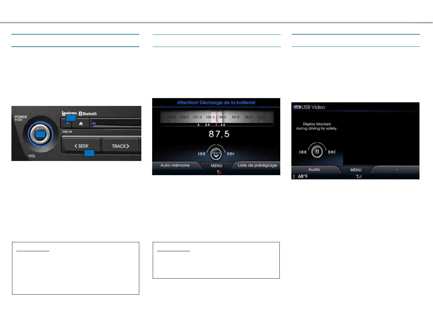This screenshot has height=325, width=433.
Task: Go to previous track on USB Video
Action: click(303, 152)
